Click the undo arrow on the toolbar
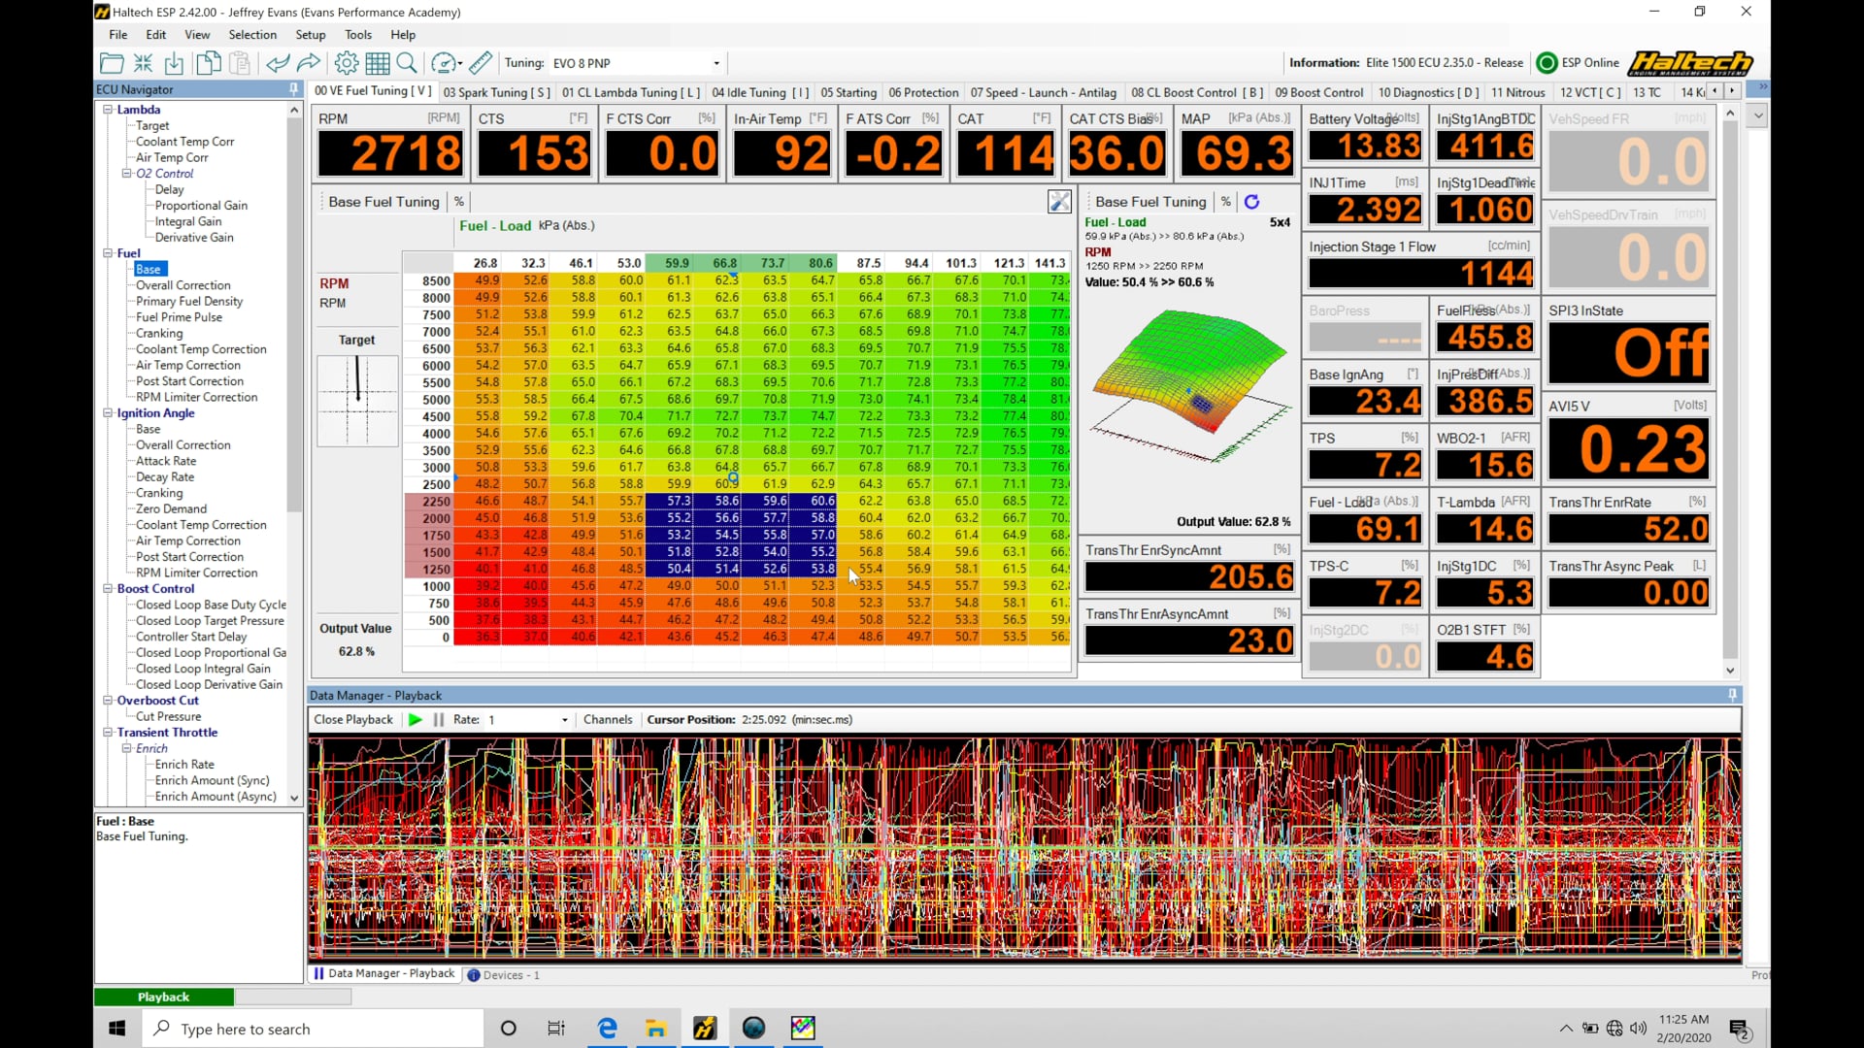 coord(279,62)
